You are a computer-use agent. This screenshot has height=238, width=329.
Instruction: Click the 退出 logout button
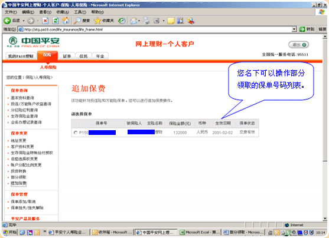pos(298,45)
